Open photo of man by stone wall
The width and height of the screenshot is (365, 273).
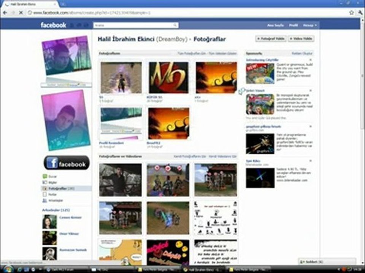121,180
